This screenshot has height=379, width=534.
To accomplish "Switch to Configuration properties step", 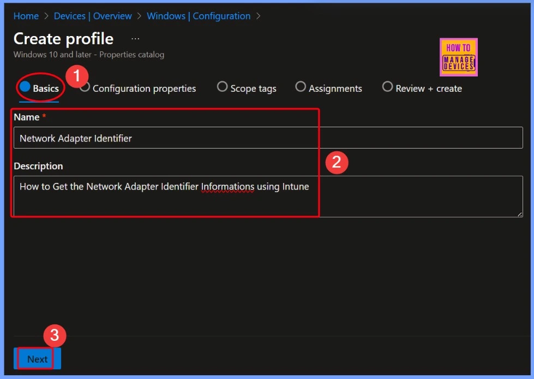I will coord(138,88).
